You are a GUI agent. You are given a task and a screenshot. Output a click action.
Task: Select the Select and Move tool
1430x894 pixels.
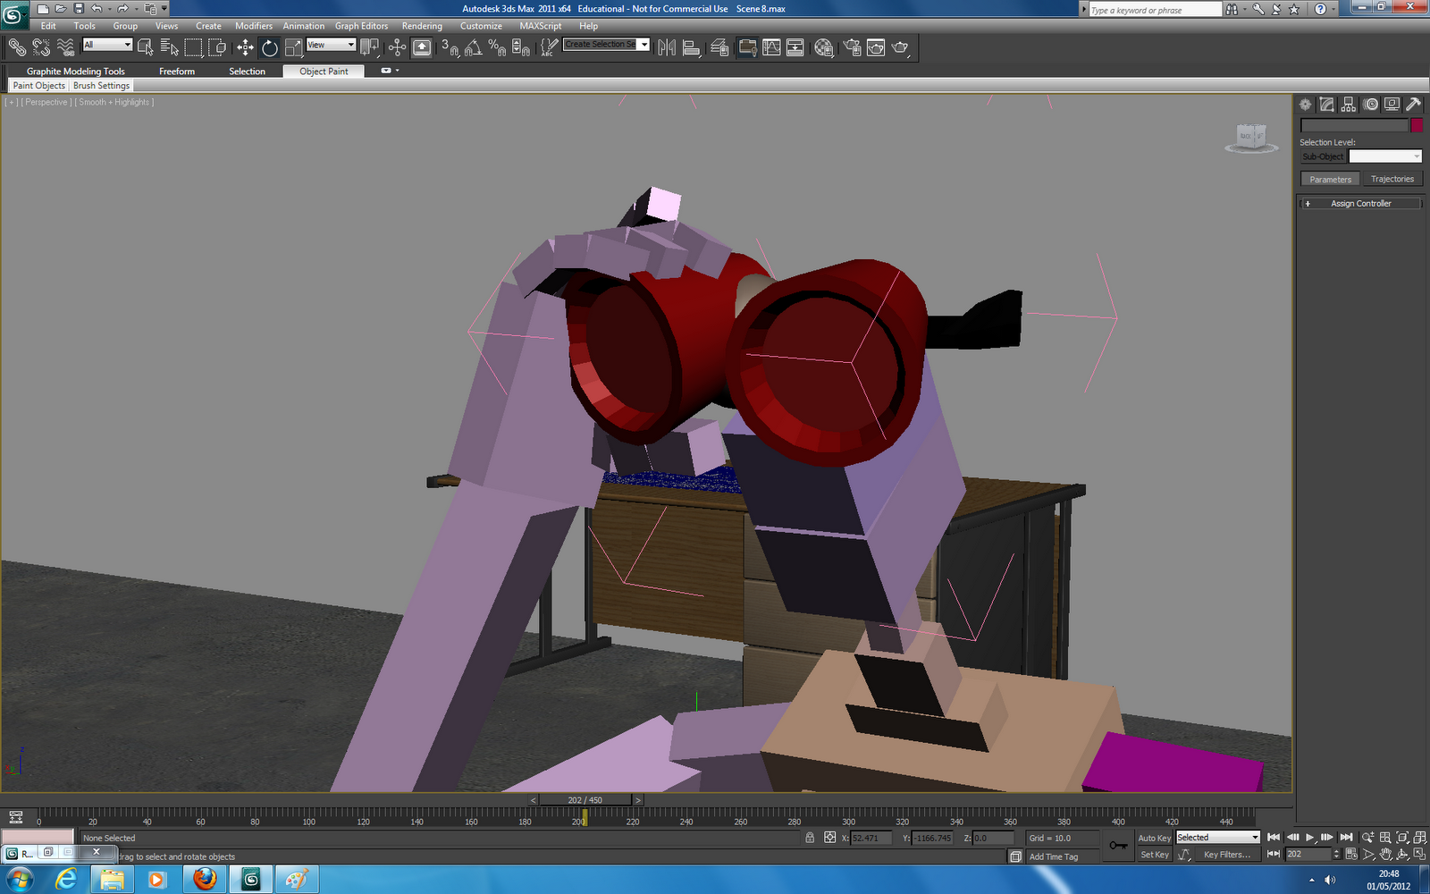244,47
